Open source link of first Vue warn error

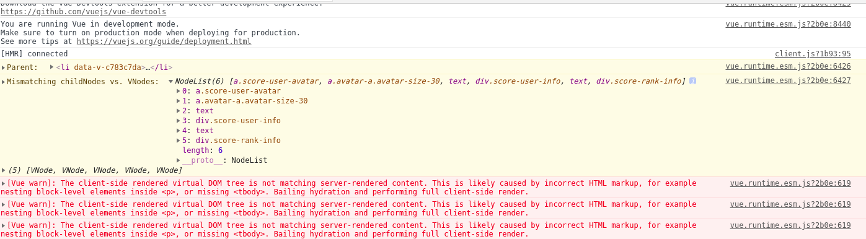(790, 183)
